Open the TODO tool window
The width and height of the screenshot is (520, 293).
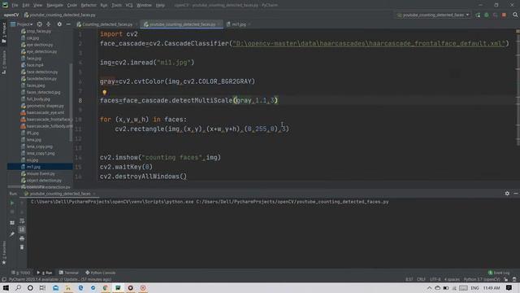coord(20,273)
